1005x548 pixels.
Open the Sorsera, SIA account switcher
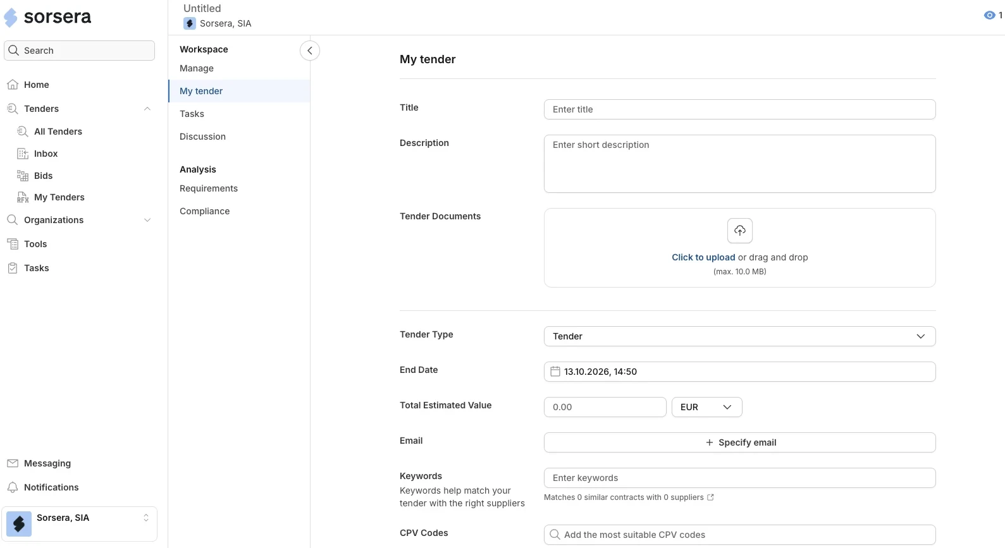click(x=79, y=524)
